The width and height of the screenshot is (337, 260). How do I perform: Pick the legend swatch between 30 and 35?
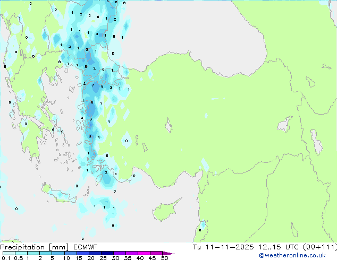click(120, 253)
